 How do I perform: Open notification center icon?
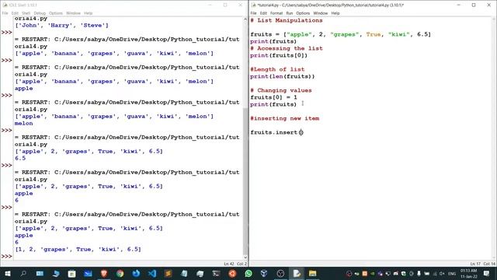click(x=487, y=273)
